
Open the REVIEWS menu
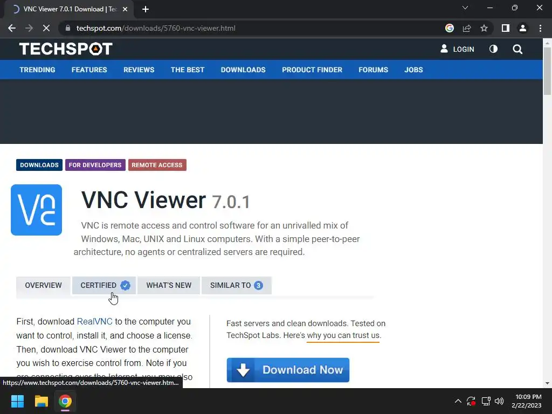coord(139,70)
